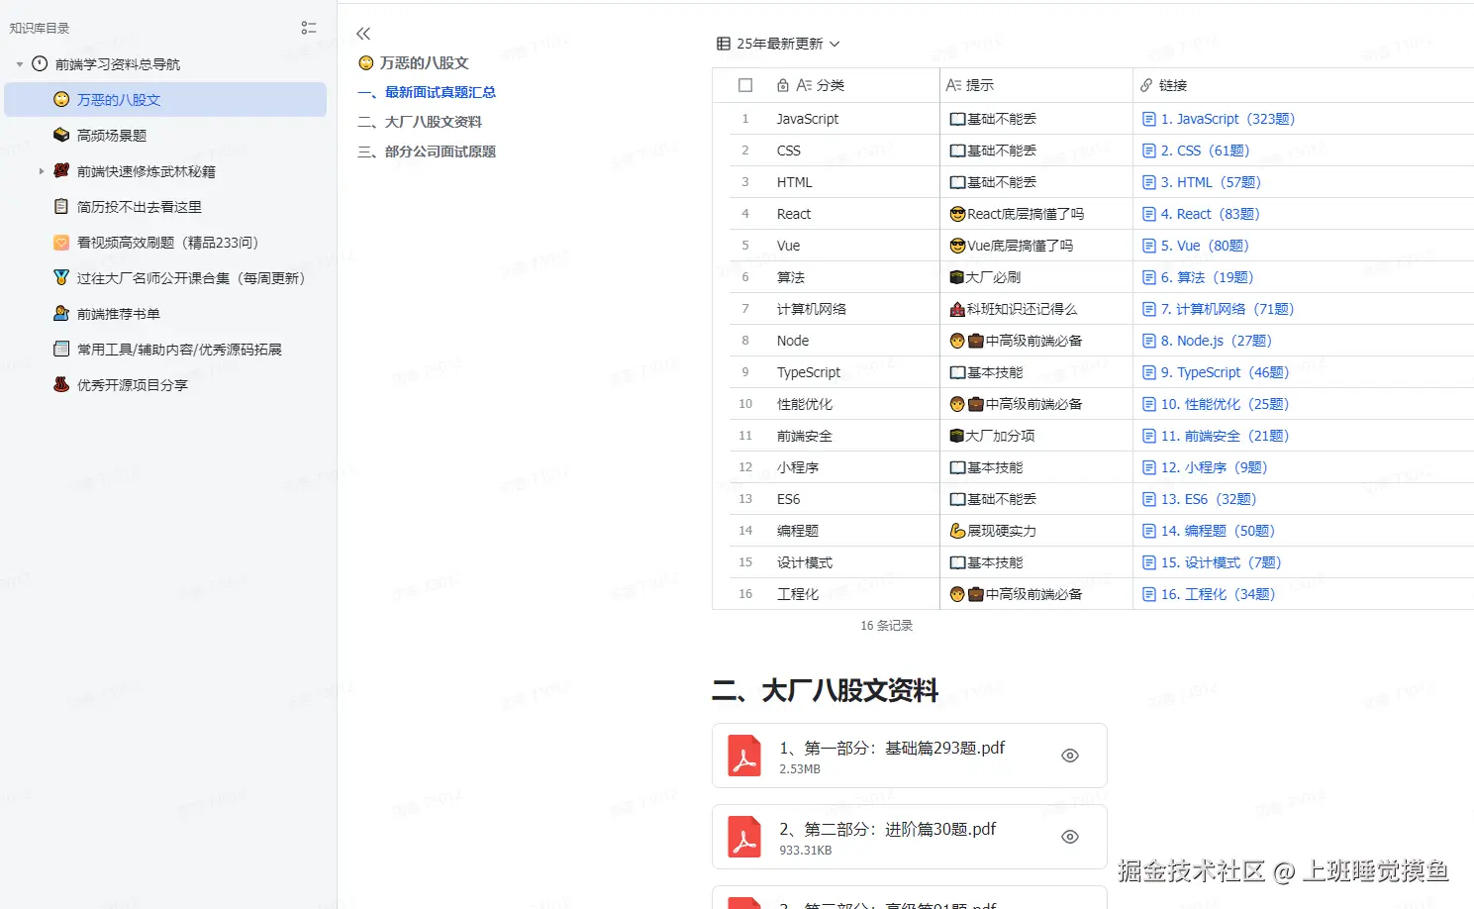Click the 科班知识还记得么 hint cell

click(1036, 309)
